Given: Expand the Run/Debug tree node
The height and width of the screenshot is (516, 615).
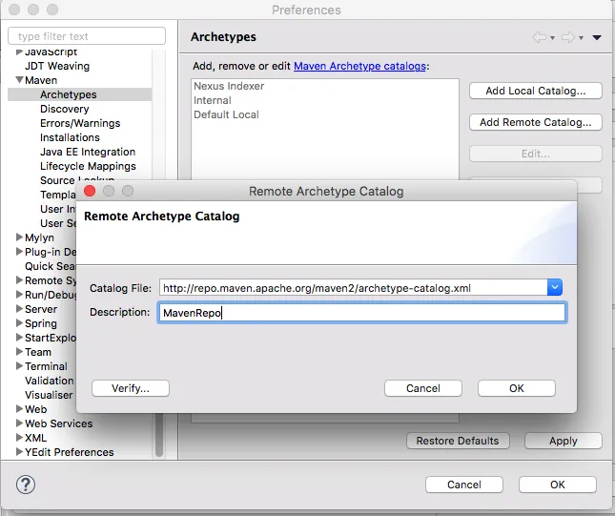Looking at the screenshot, I should click(19, 295).
